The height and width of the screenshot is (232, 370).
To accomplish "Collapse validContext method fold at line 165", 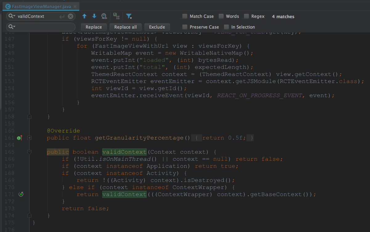I will point(29,152).
